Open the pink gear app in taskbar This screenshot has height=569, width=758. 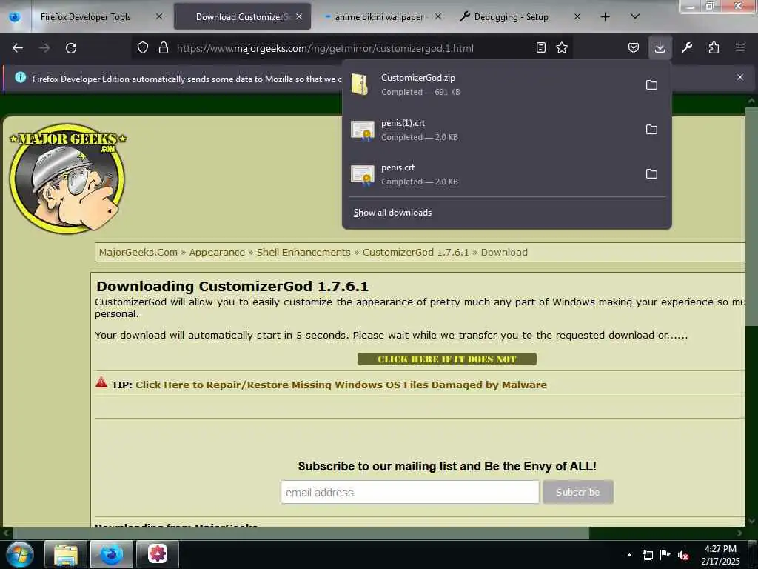pos(158,554)
